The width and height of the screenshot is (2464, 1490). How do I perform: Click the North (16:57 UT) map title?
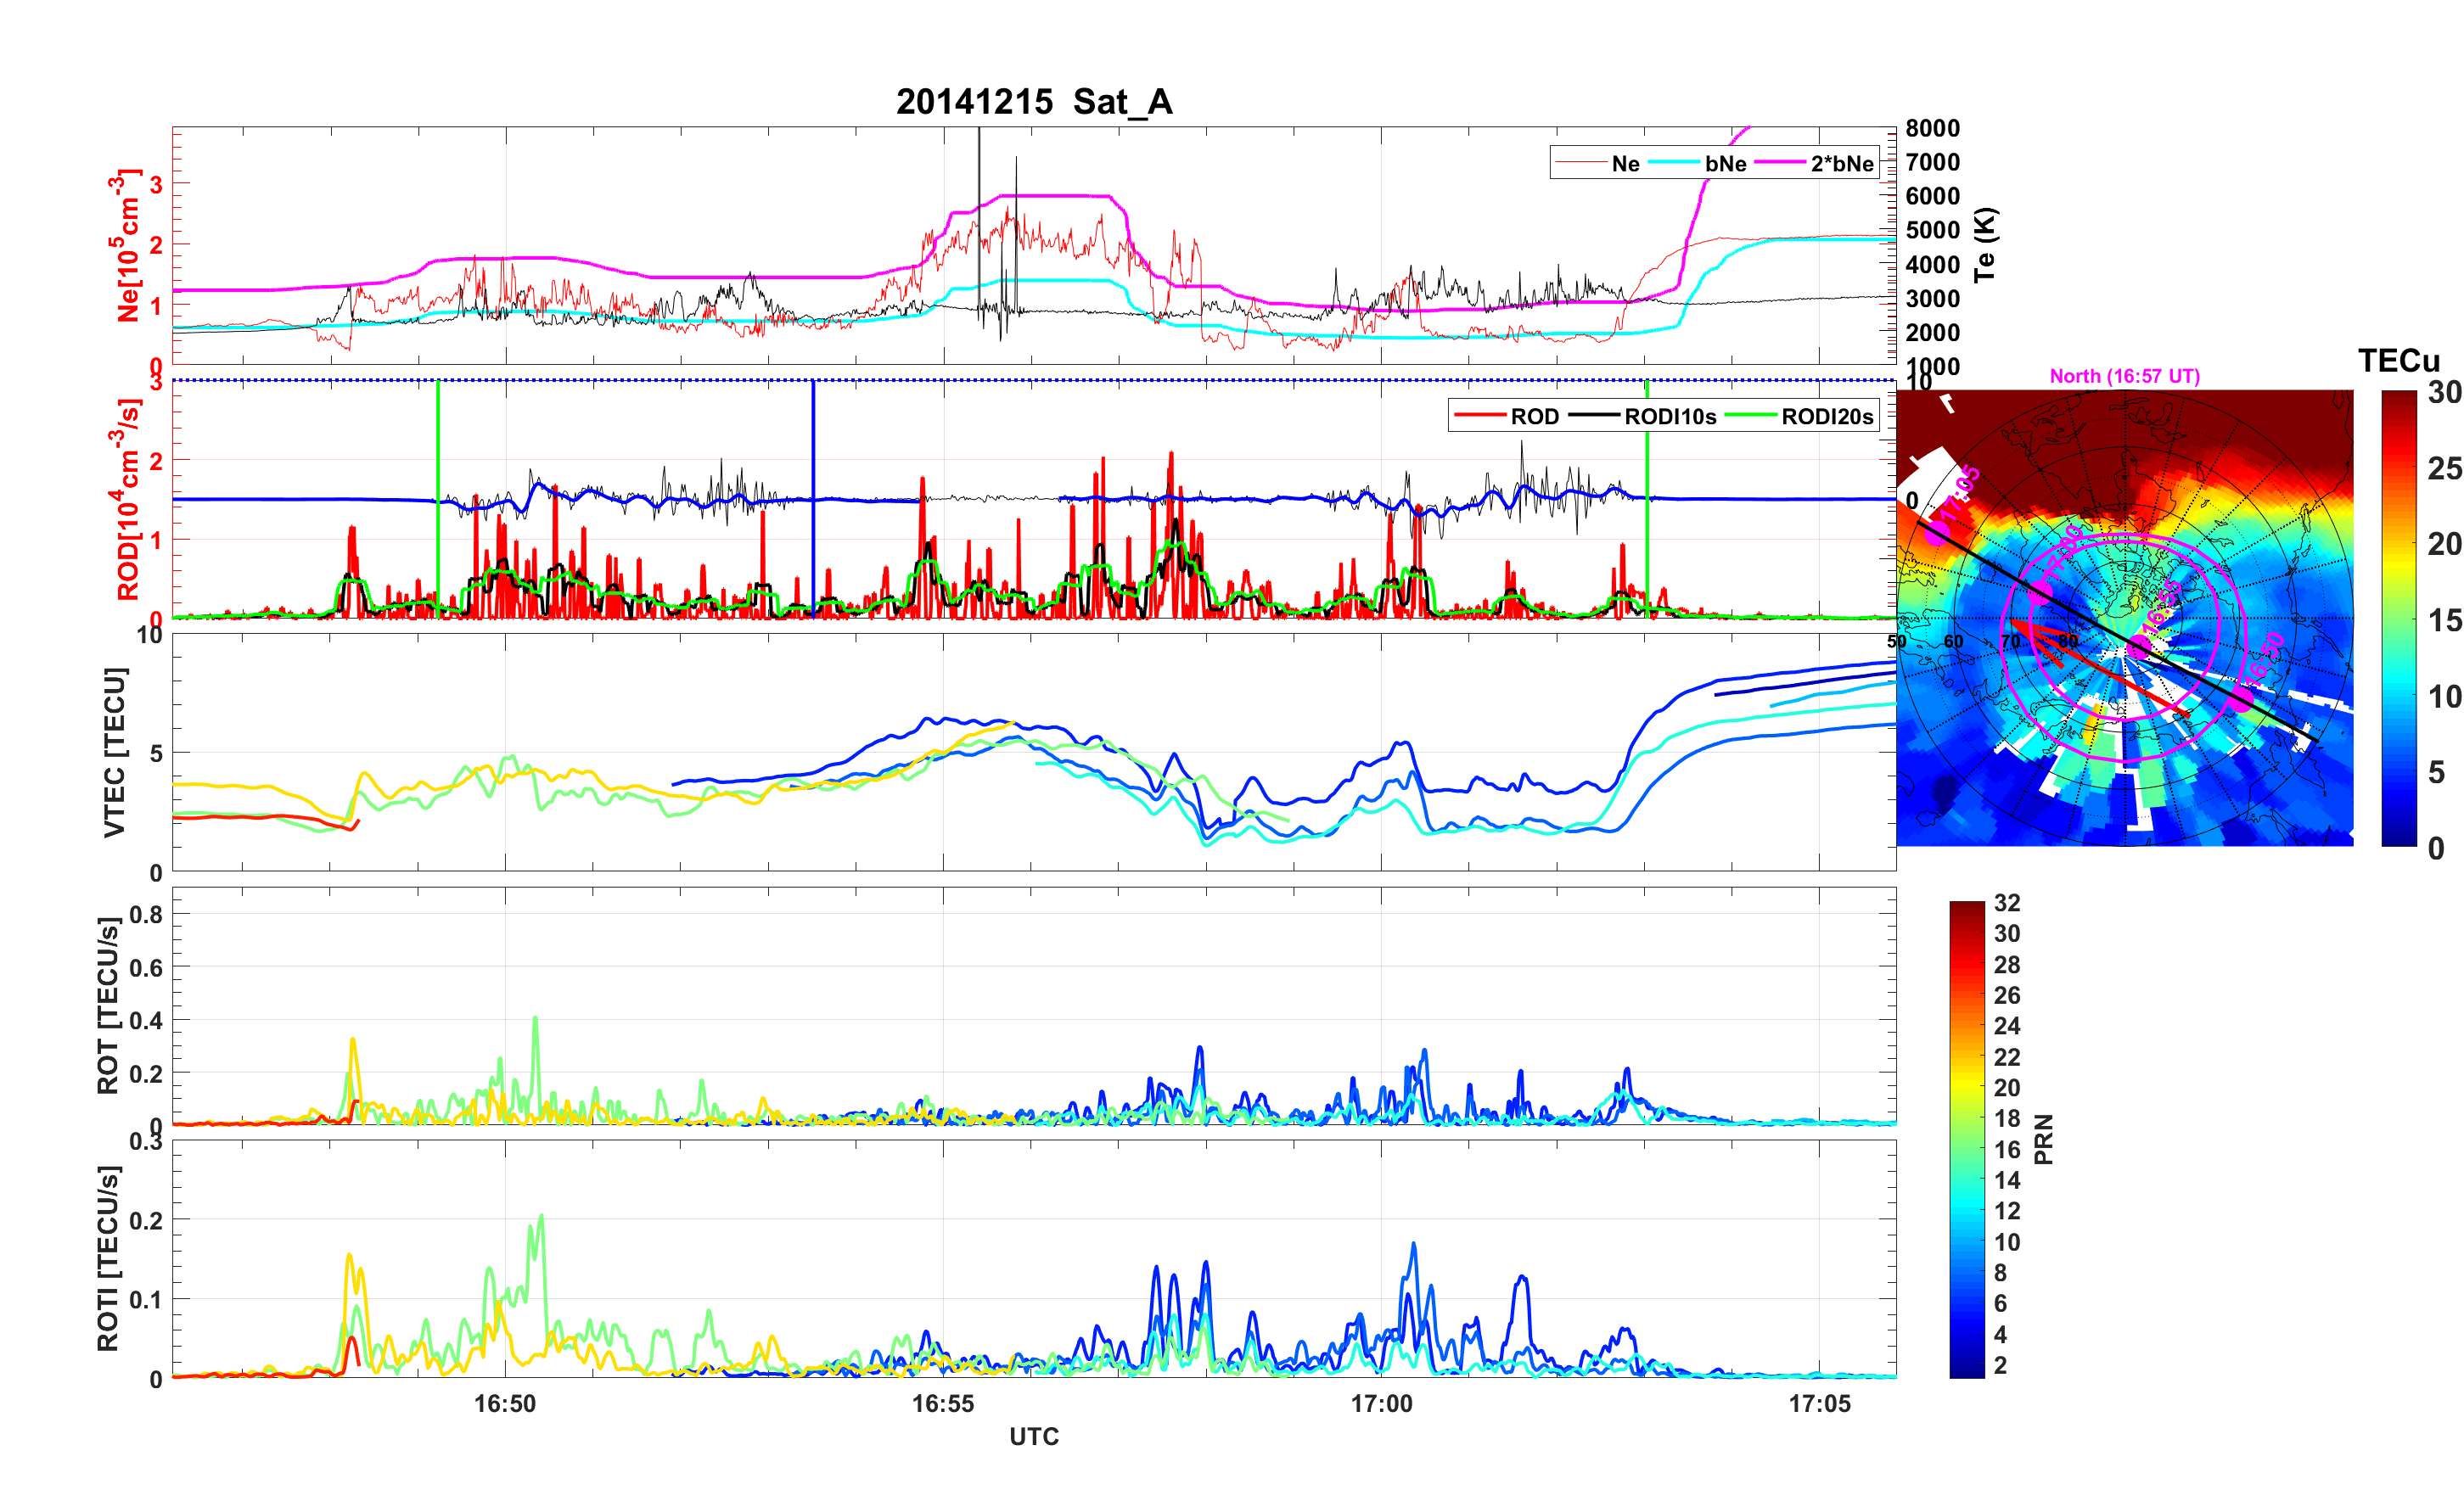click(2124, 376)
